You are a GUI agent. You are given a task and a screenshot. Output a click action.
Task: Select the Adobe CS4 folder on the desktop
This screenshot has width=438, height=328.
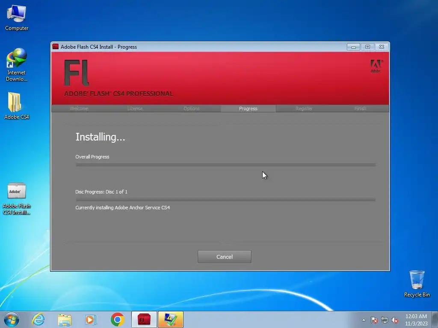17,106
